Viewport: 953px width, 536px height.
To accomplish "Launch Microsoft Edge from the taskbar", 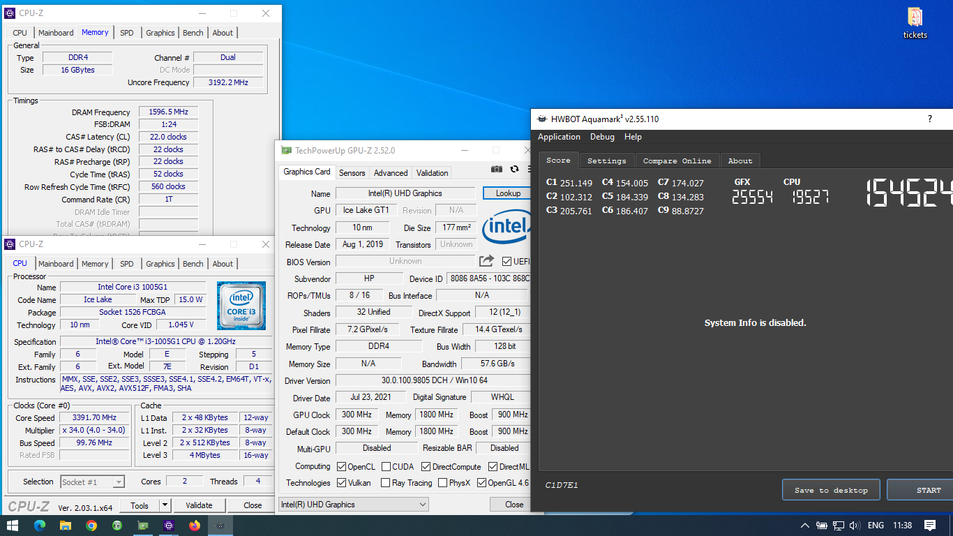I will 39,526.
